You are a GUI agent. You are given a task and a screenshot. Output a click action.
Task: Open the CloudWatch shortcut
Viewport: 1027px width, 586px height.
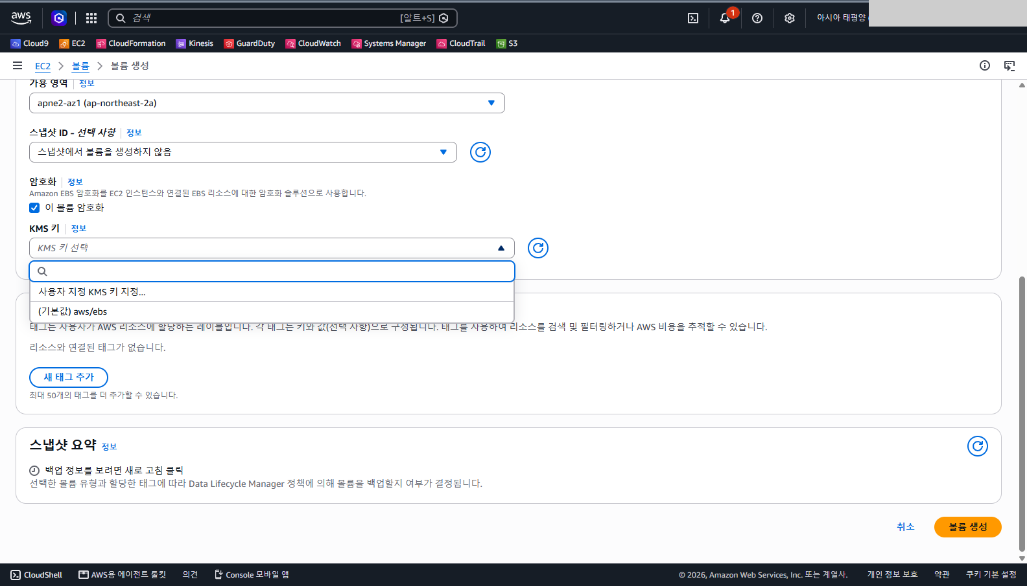click(x=313, y=43)
